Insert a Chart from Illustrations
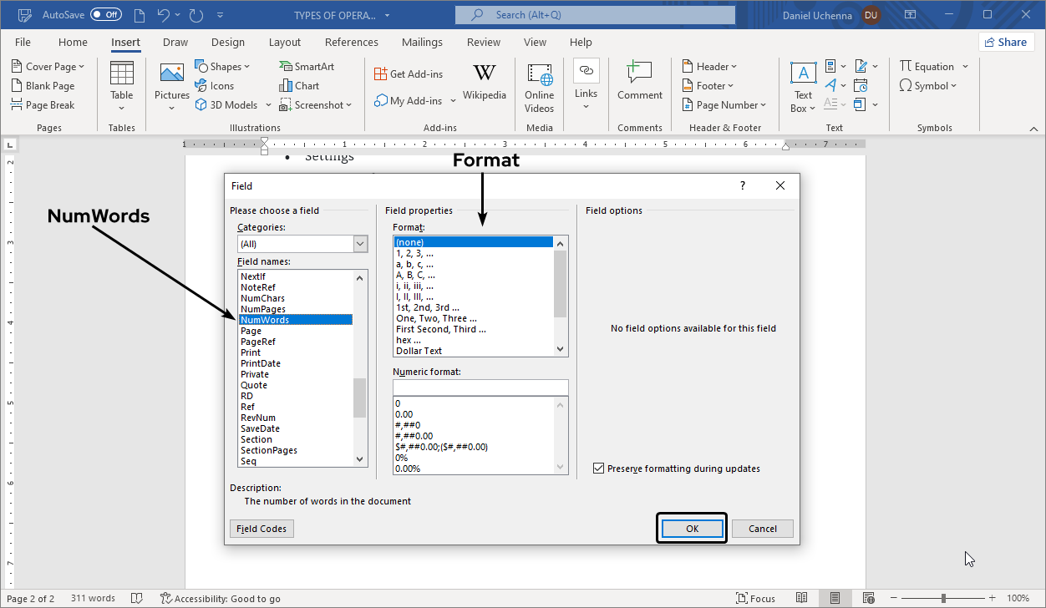This screenshot has height=608, width=1046. [x=299, y=86]
